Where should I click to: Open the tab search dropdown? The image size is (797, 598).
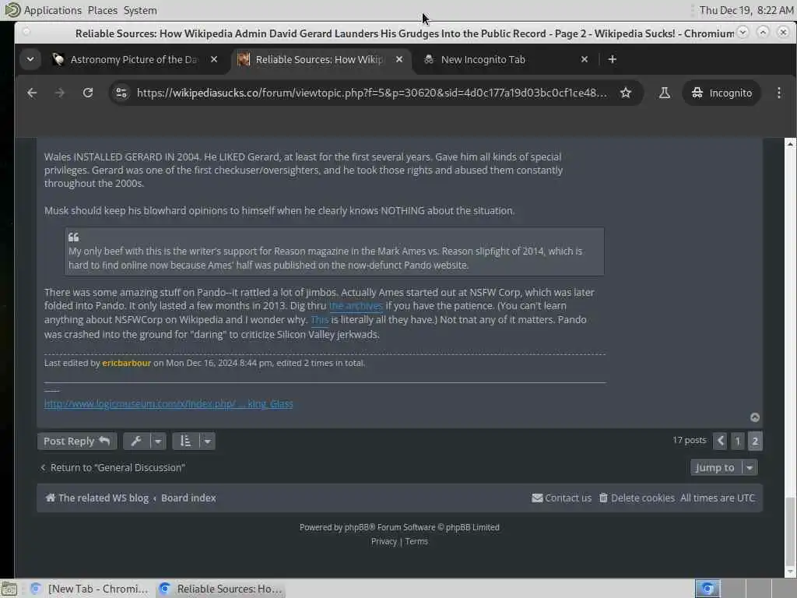click(30, 59)
